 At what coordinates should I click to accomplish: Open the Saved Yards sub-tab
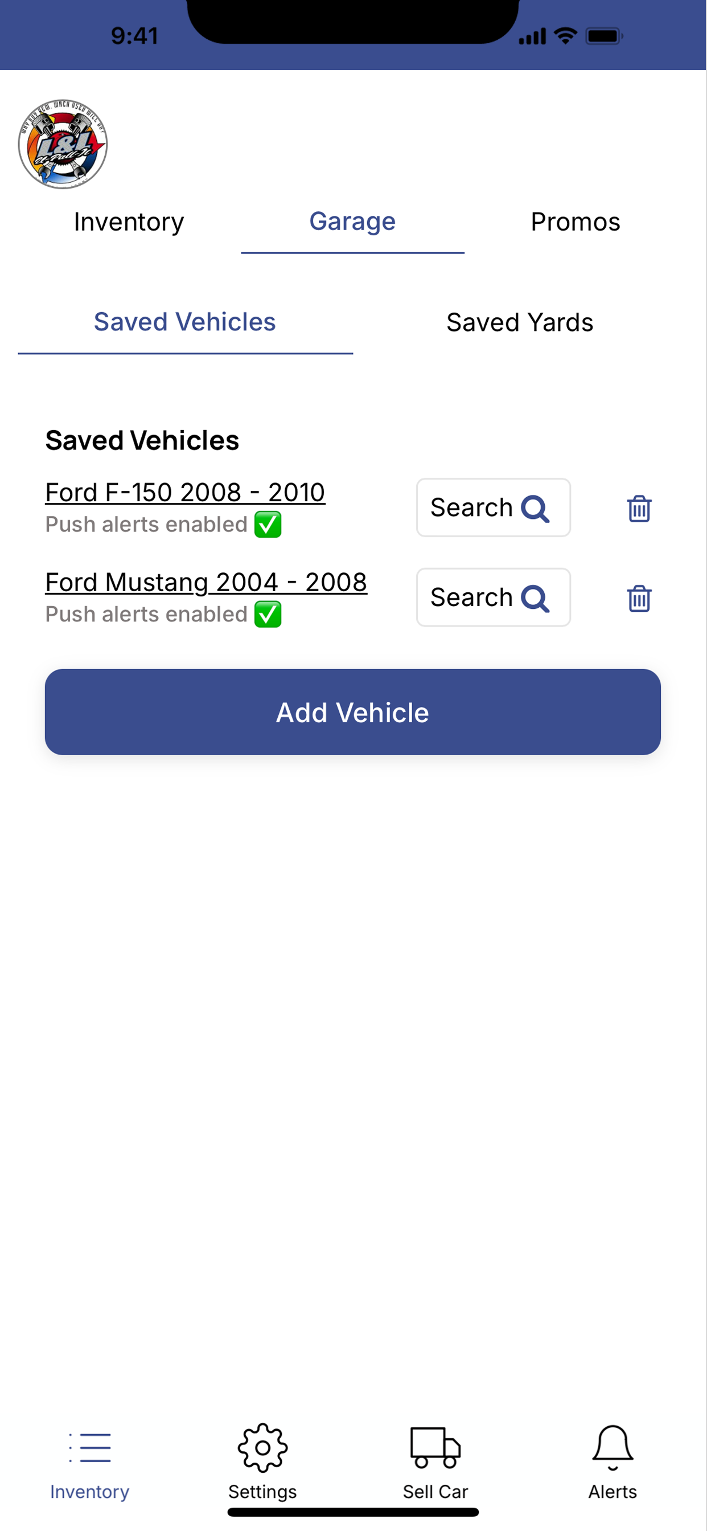tap(520, 323)
